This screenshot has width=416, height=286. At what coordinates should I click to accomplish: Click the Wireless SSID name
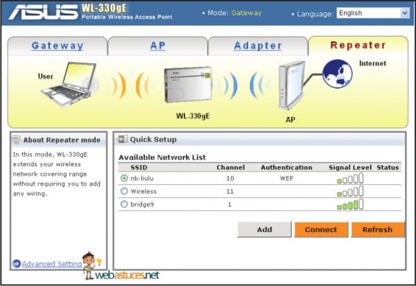144,191
